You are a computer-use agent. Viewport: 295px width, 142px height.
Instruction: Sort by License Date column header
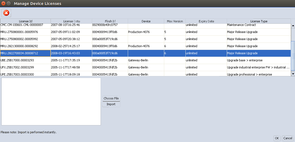pos(72,21)
